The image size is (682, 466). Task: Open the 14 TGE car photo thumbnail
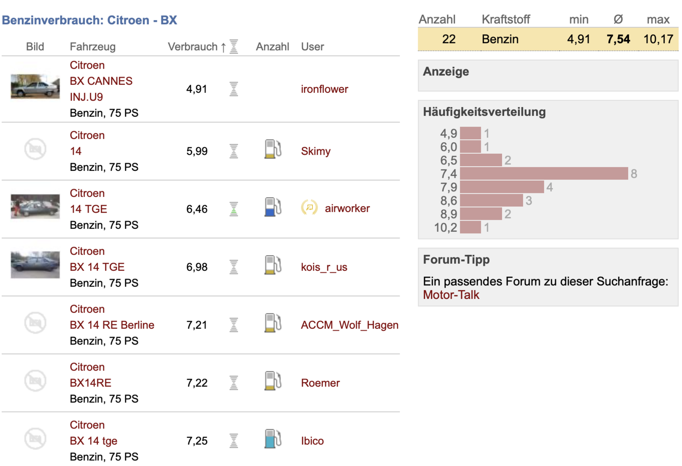[x=35, y=207]
